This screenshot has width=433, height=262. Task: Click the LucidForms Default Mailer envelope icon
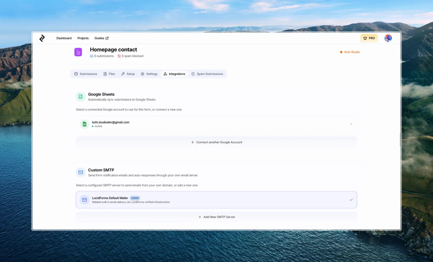pyautogui.click(x=84, y=200)
